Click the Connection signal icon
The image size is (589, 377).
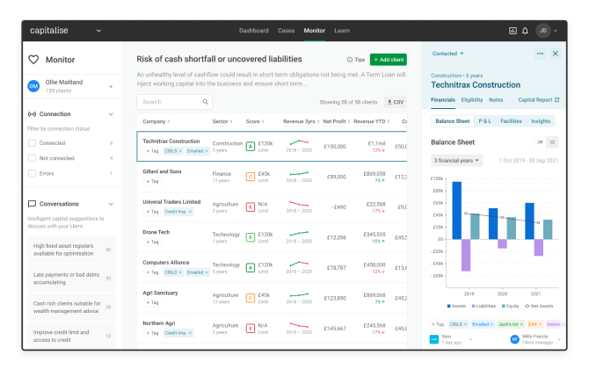click(x=33, y=114)
